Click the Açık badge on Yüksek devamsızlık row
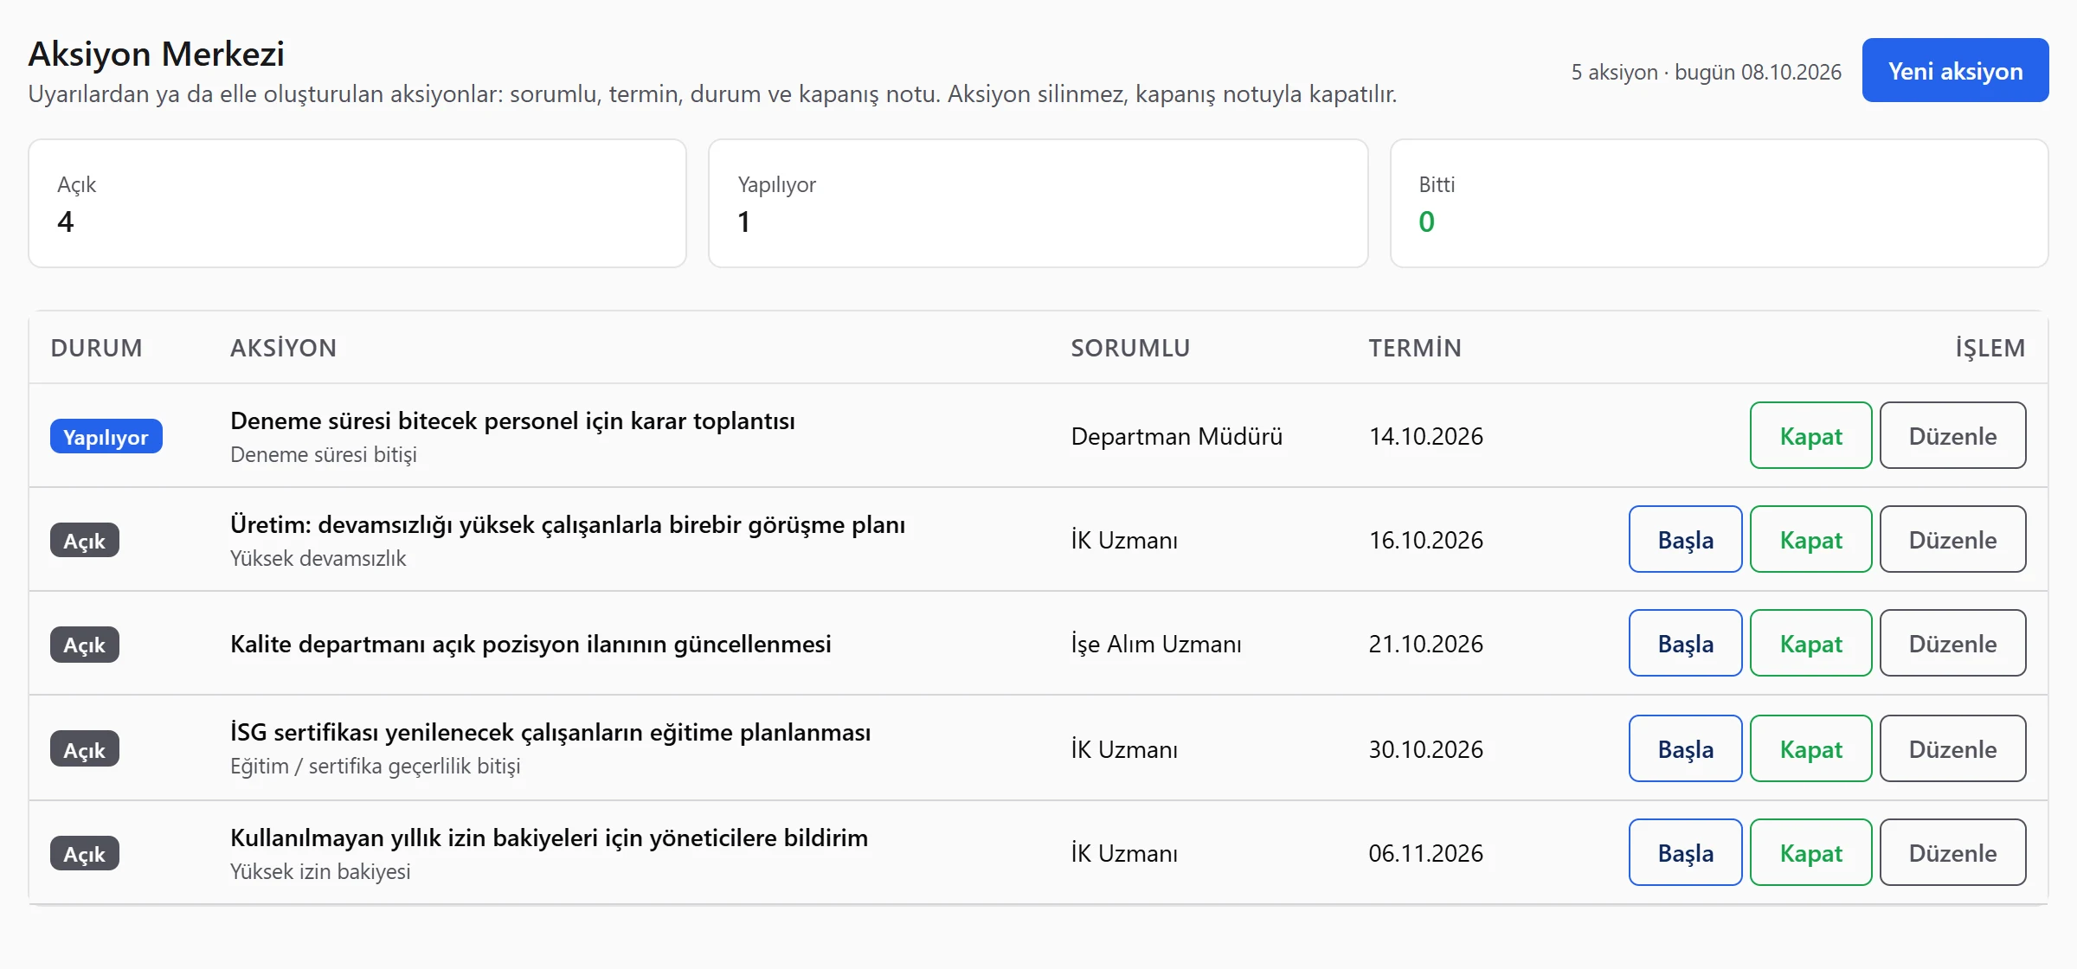 (84, 540)
